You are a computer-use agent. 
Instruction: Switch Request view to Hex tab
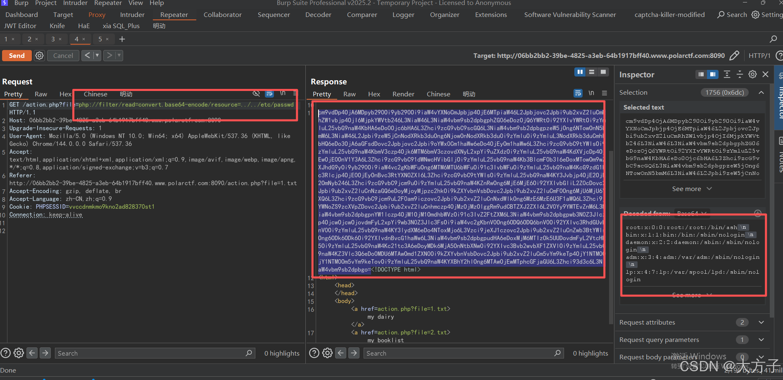[x=65, y=94]
